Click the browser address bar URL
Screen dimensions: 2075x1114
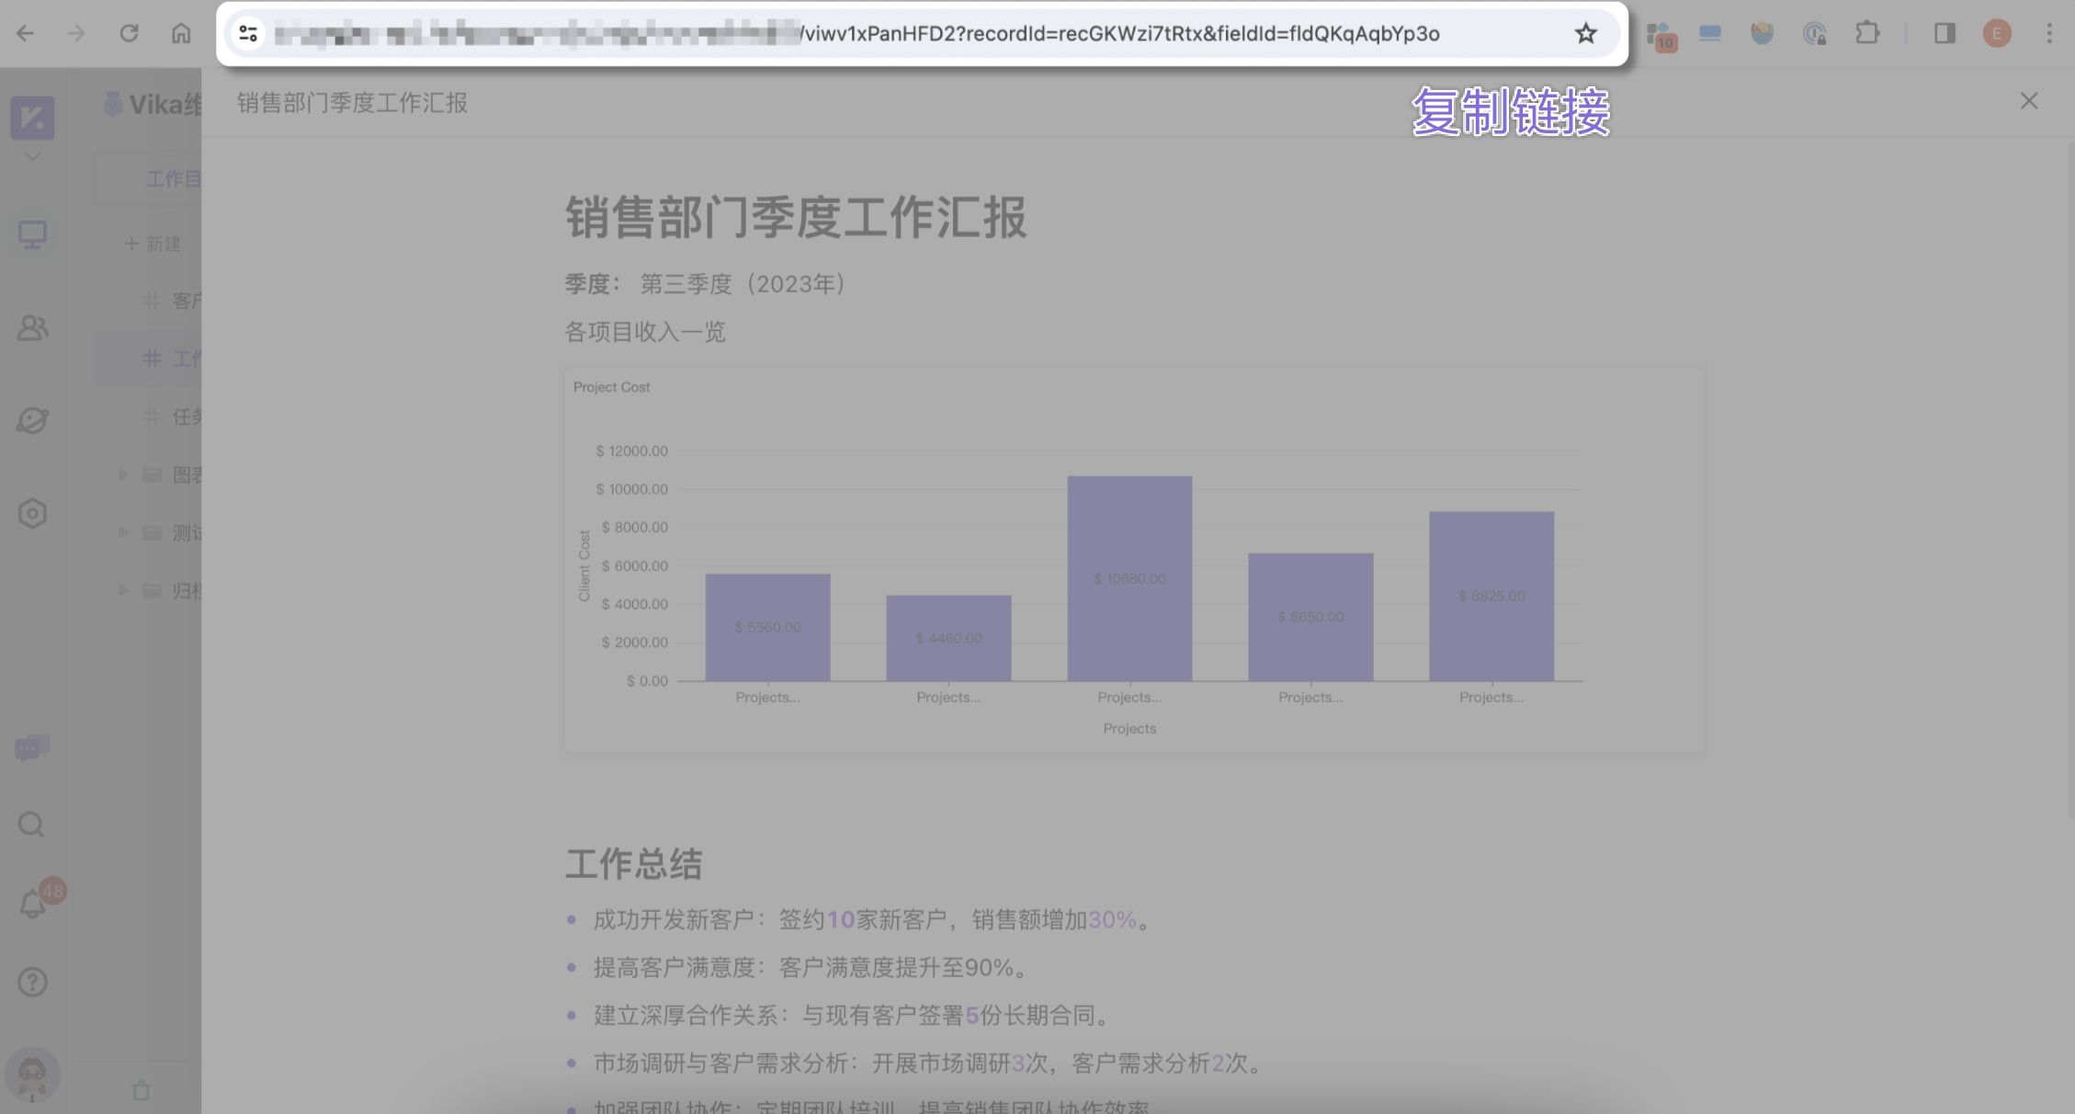(919, 33)
